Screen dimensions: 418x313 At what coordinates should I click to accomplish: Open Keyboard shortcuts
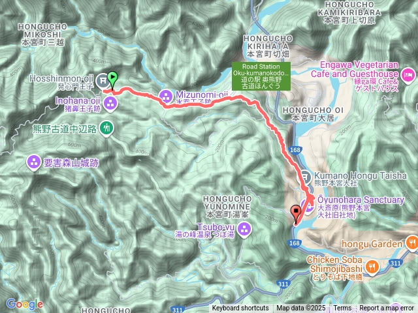[240, 308]
